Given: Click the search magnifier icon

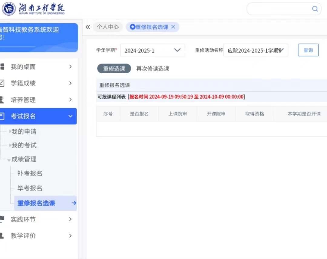Looking at the screenshot, I should coord(315,9).
